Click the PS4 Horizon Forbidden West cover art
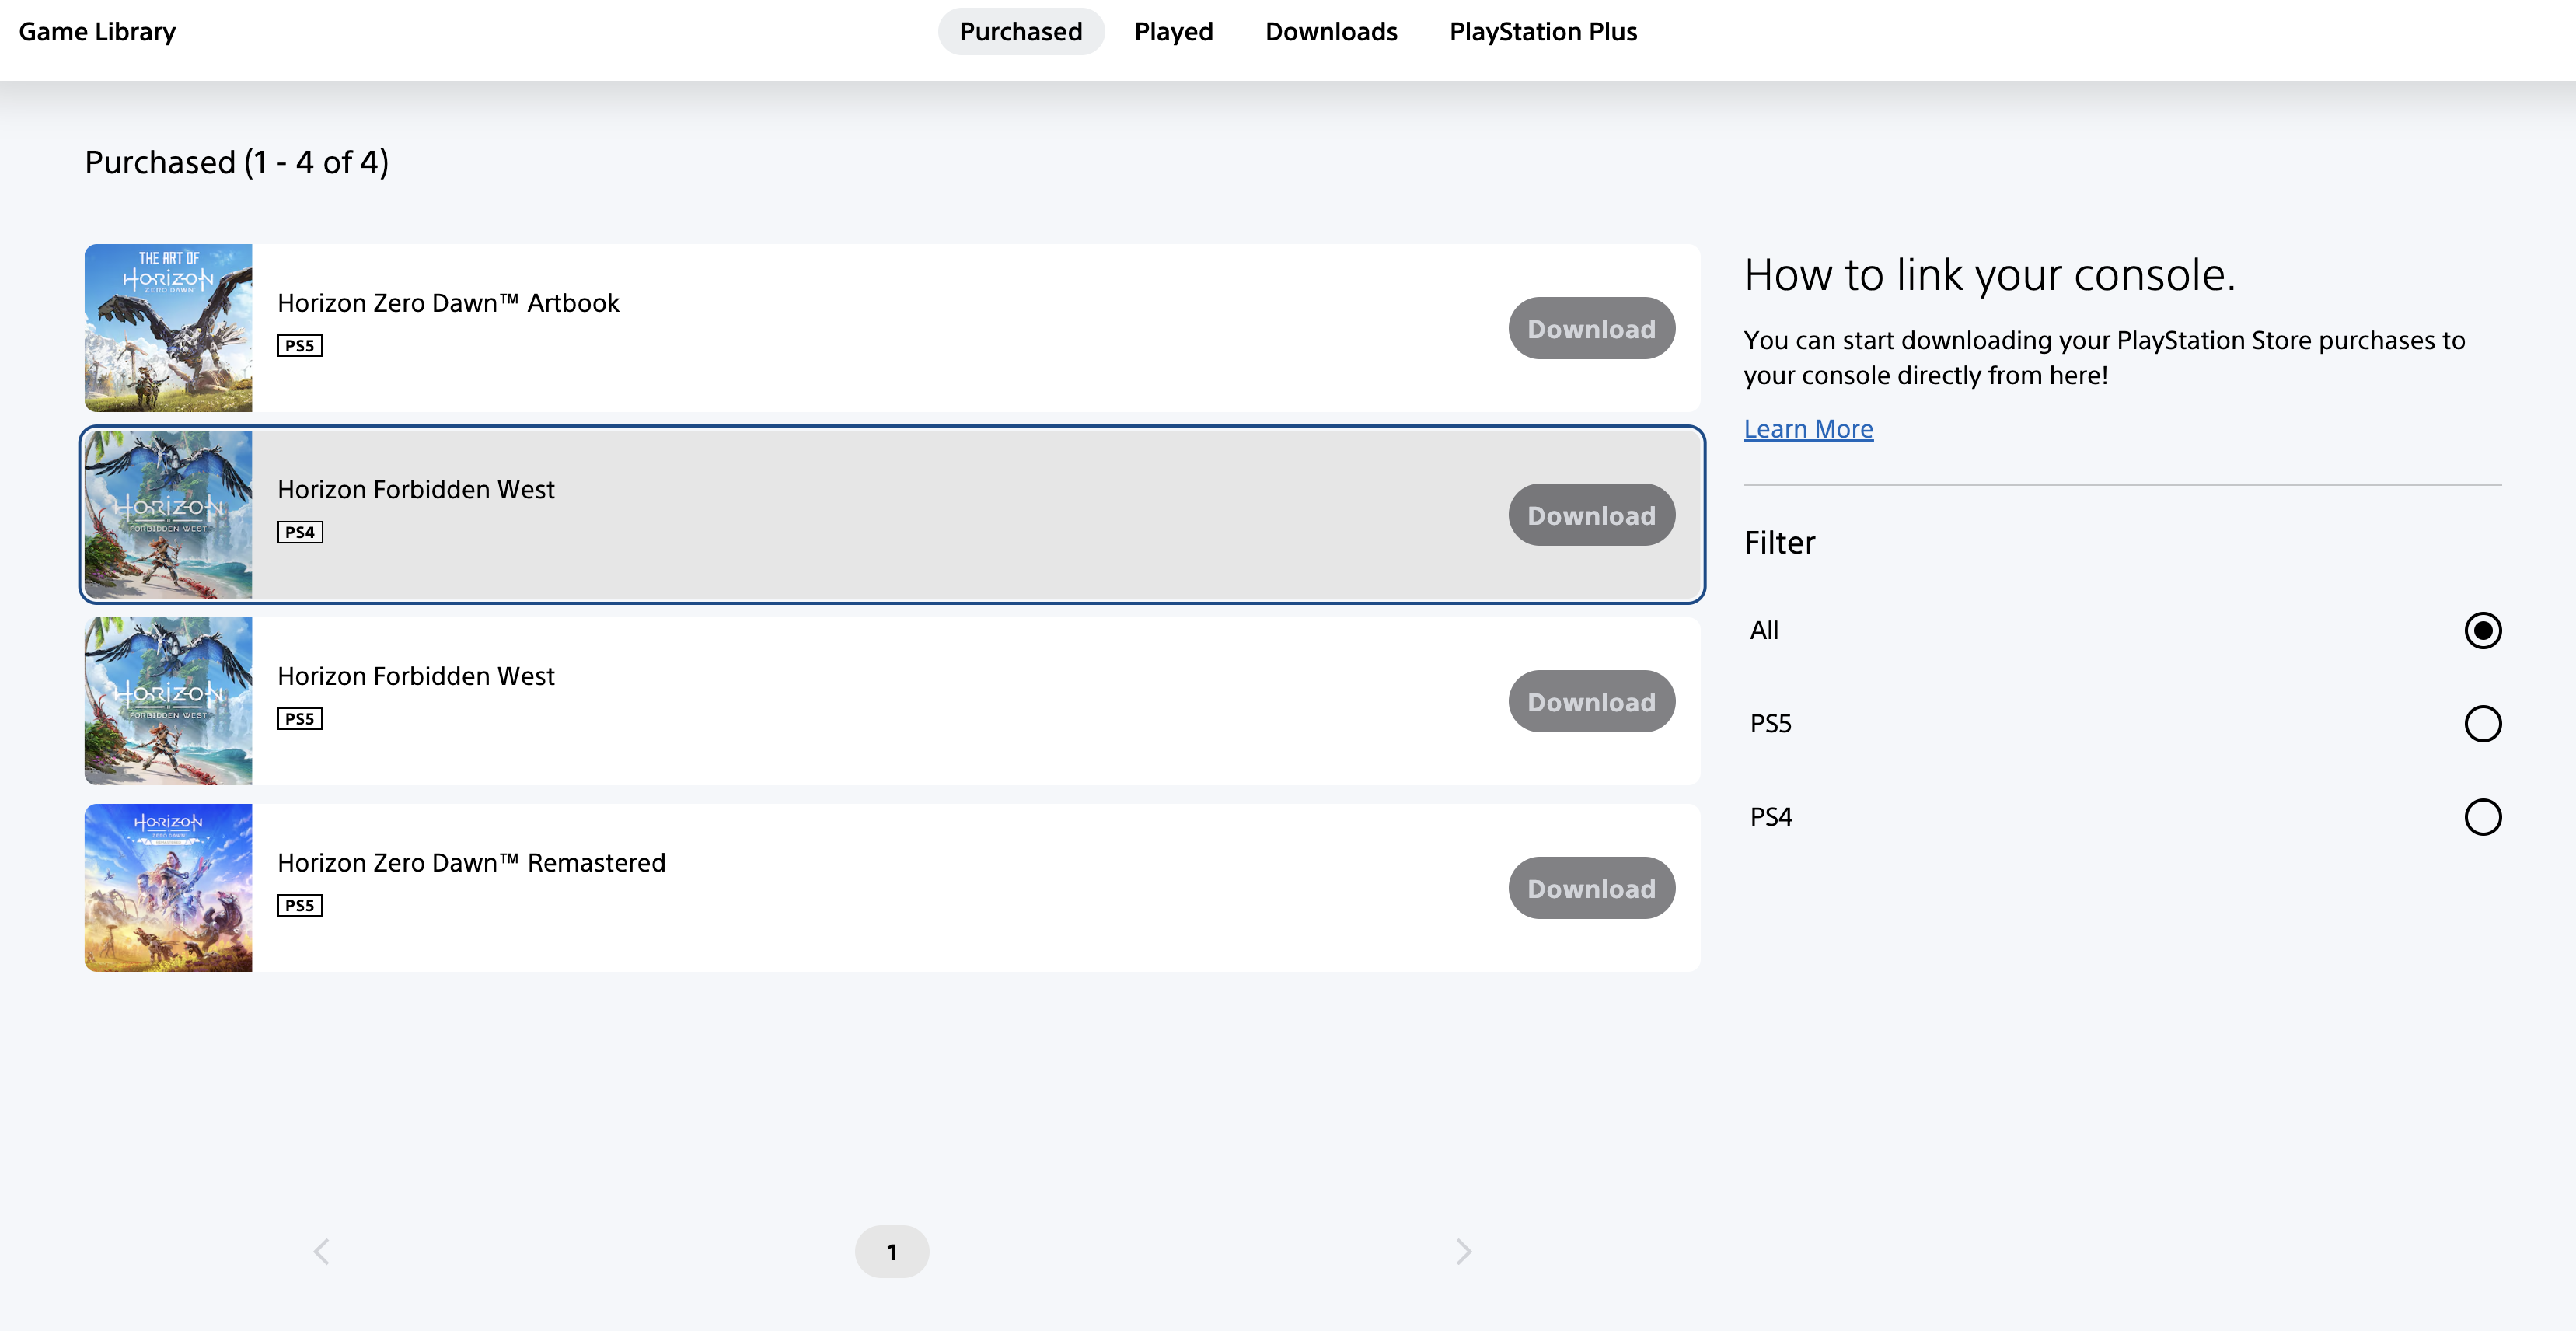2576x1331 pixels. 168,515
